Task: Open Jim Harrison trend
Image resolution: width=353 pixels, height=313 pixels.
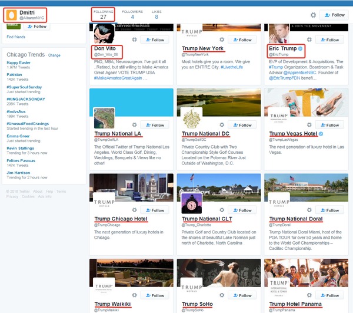Action: point(18,173)
